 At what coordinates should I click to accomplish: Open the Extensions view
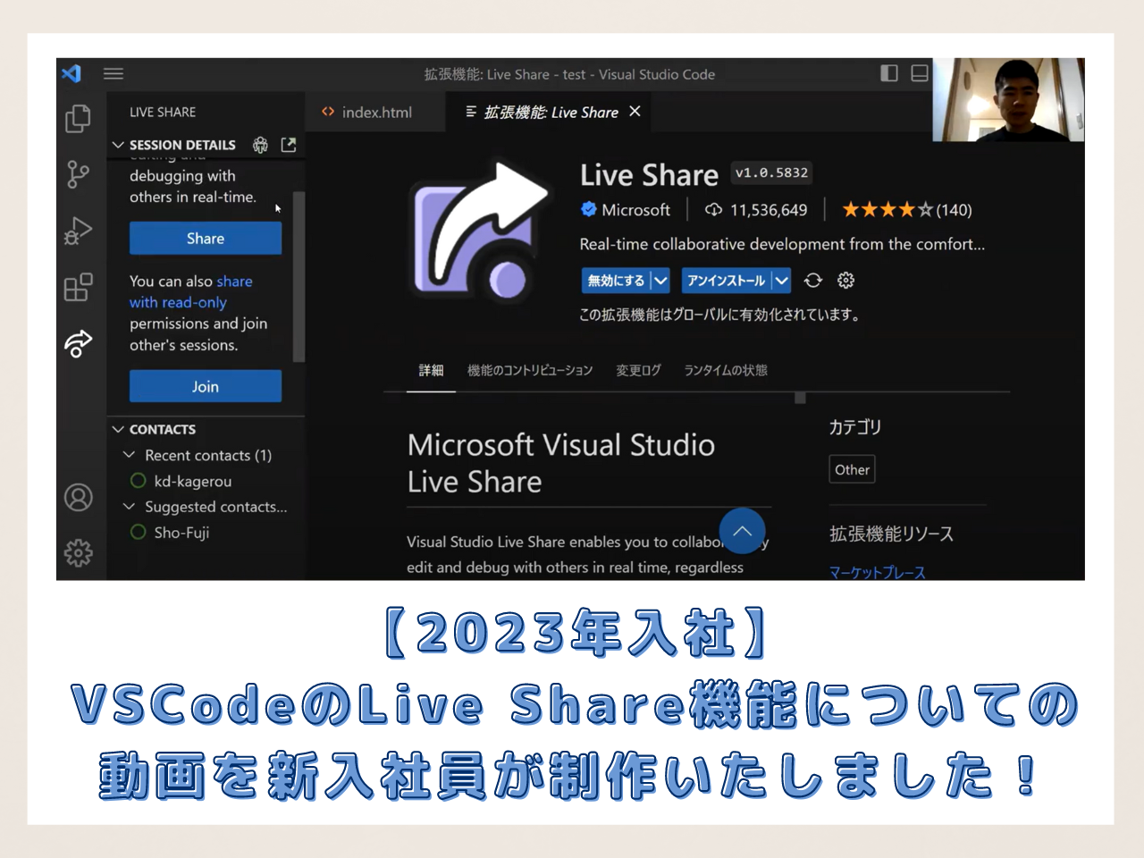click(x=78, y=287)
